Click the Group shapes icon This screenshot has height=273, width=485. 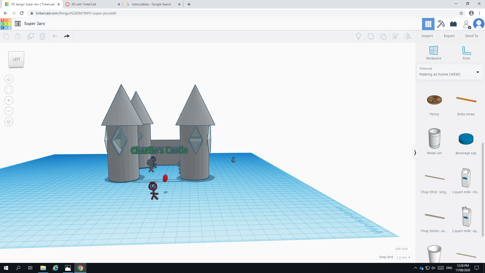[371, 36]
